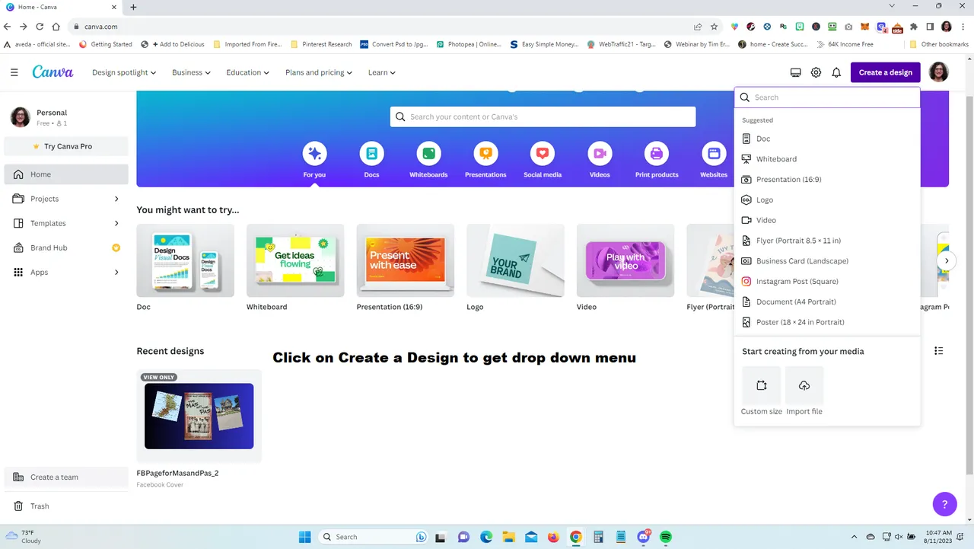Open the Logo suggestion thumbnail
Image resolution: width=974 pixels, height=549 pixels.
515,260
